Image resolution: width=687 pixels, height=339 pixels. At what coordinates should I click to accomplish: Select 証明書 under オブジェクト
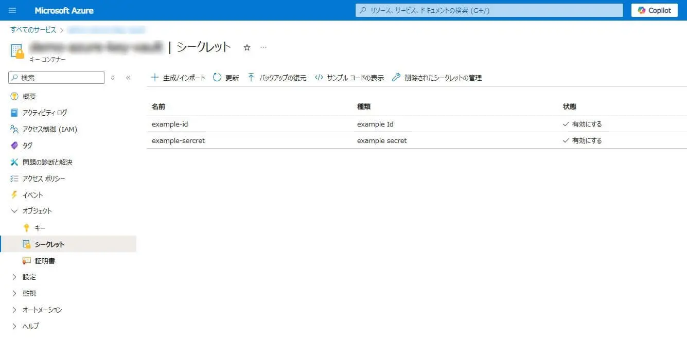(45, 261)
